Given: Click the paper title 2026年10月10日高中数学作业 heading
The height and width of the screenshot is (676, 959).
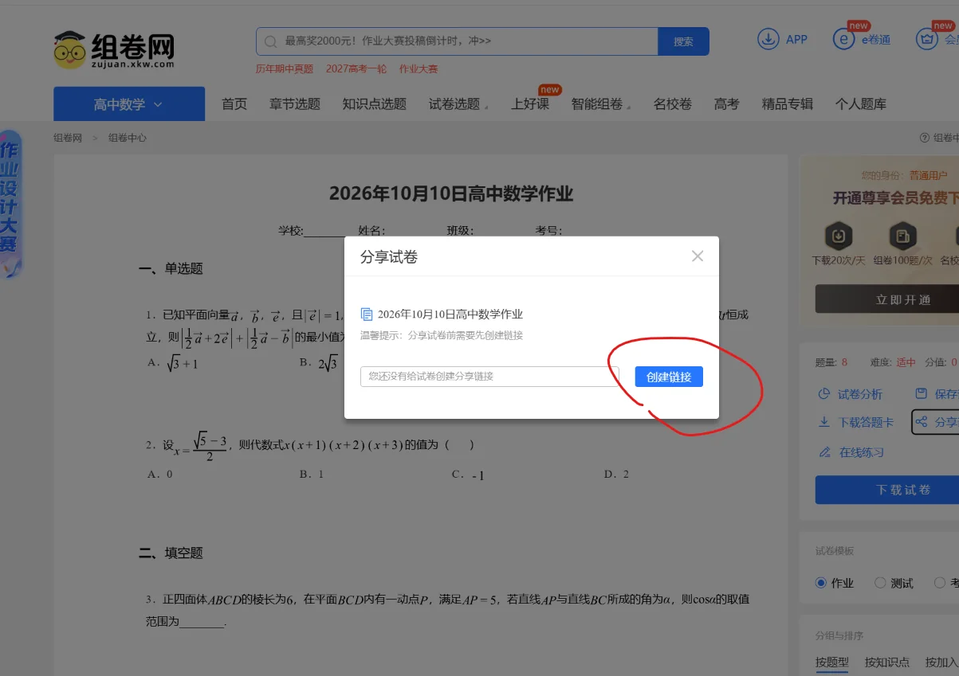Looking at the screenshot, I should point(451,193).
